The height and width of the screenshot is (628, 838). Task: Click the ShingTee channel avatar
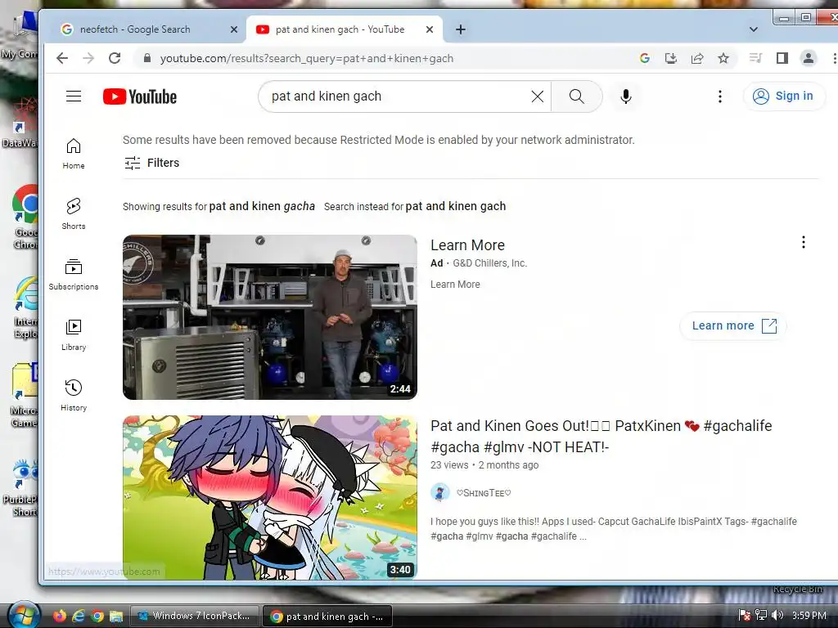coord(439,492)
